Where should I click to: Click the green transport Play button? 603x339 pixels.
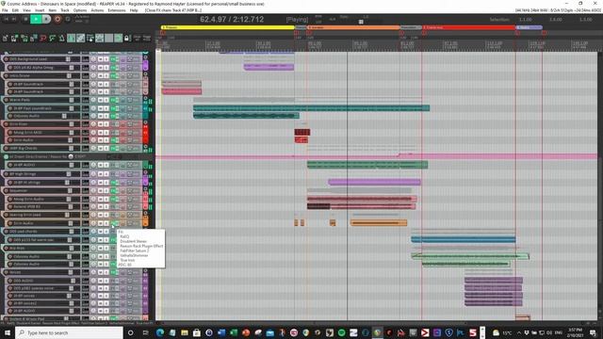point(36,19)
